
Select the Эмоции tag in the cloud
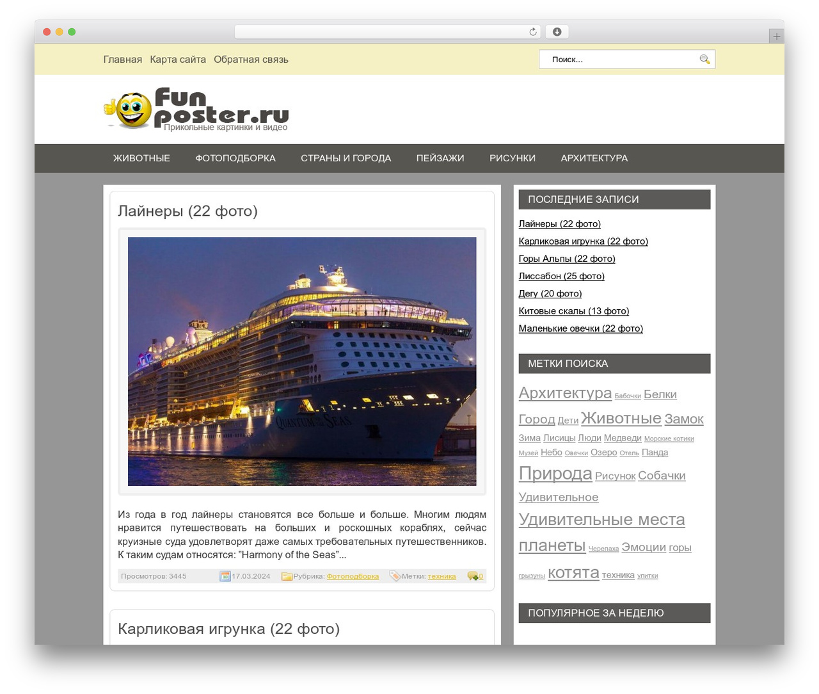(x=644, y=547)
